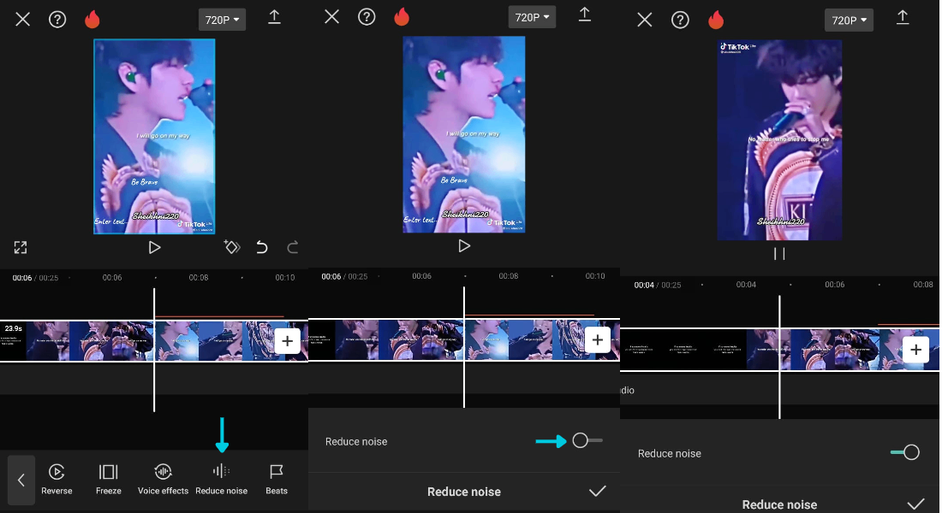Image resolution: width=942 pixels, height=513 pixels.
Task: Select the Reverse tool
Action: pos(57,480)
